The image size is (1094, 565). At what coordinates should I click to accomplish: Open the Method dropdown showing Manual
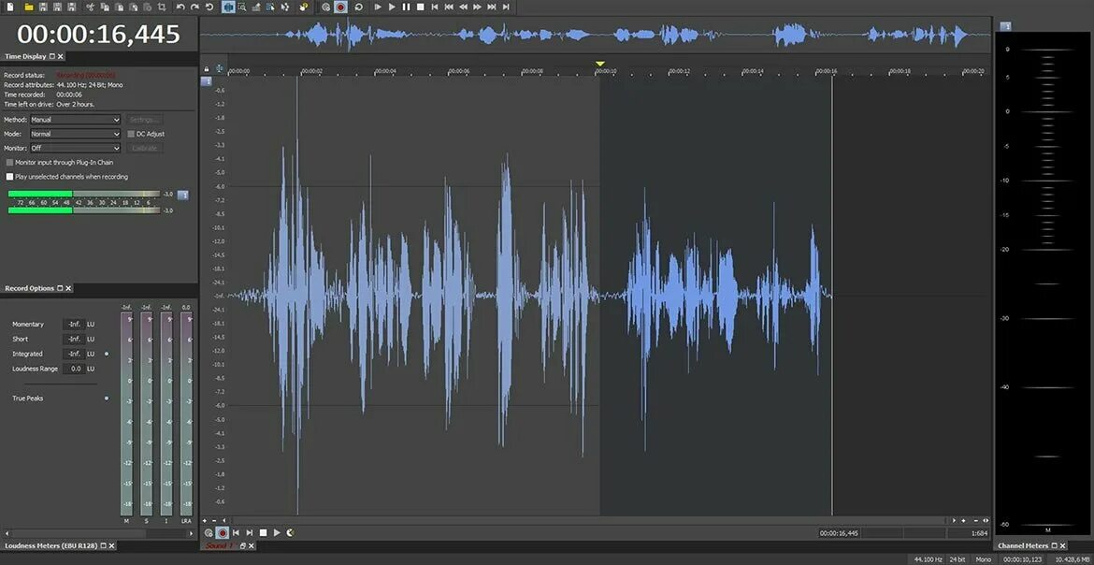(75, 119)
